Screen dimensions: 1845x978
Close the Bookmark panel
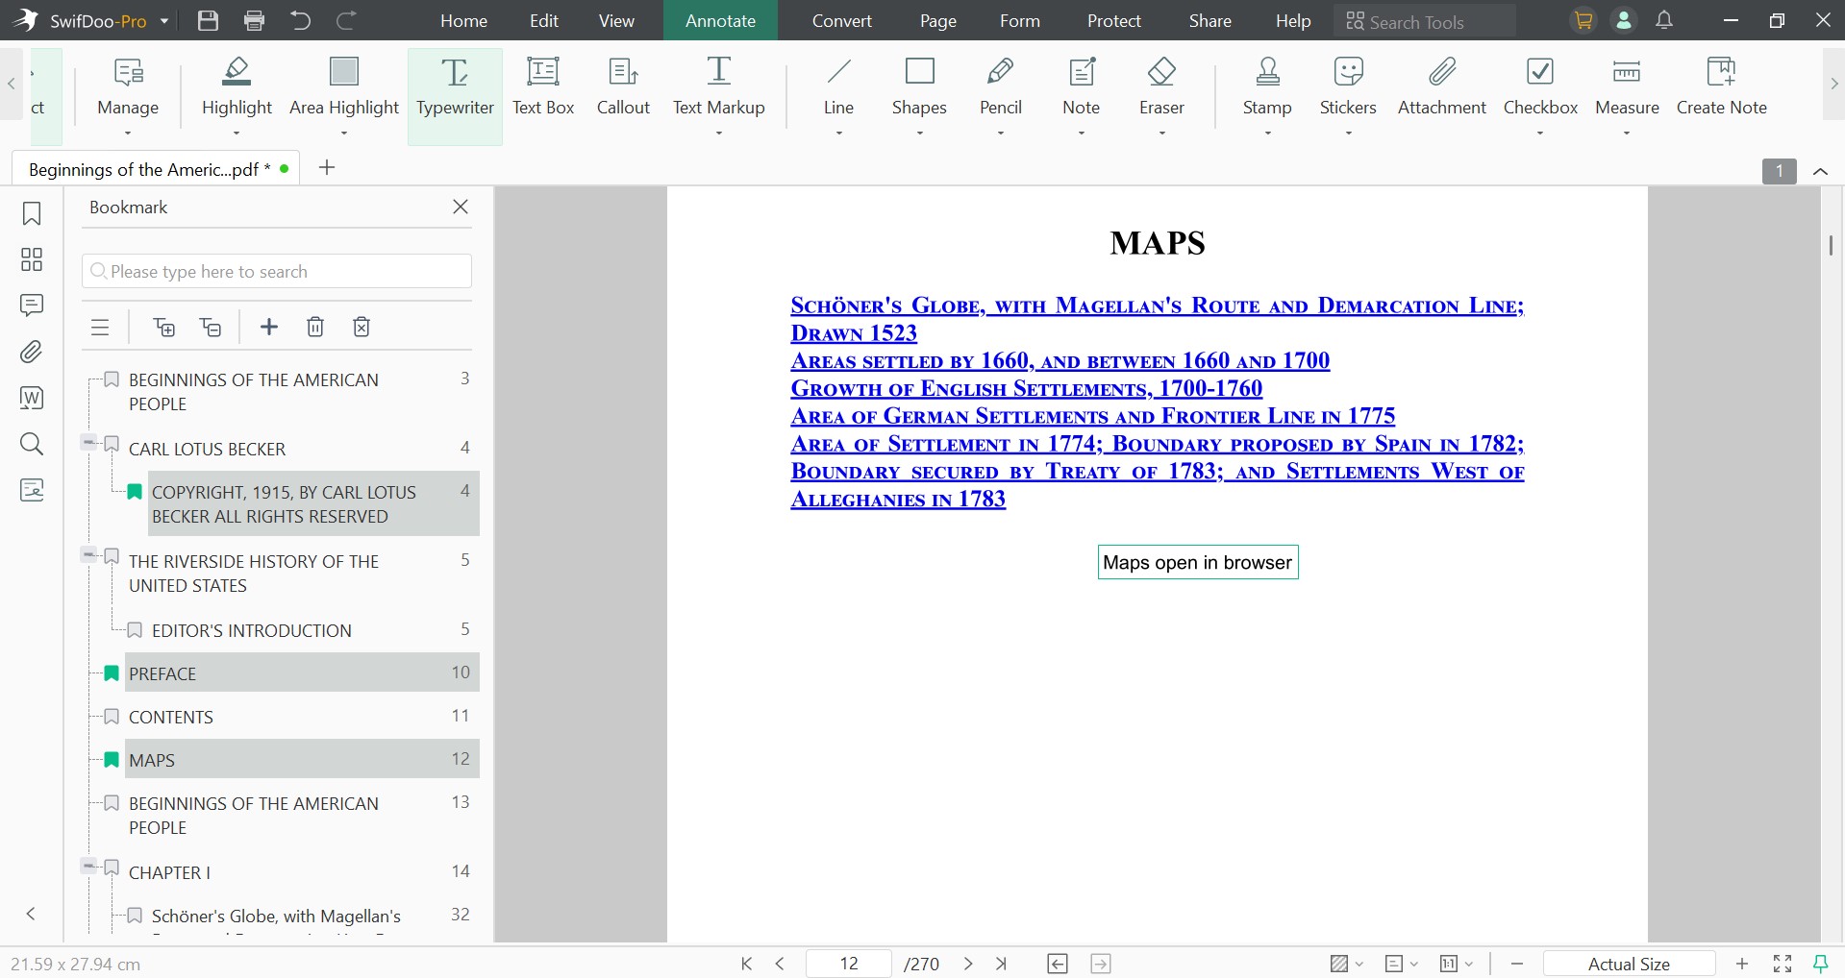(461, 207)
